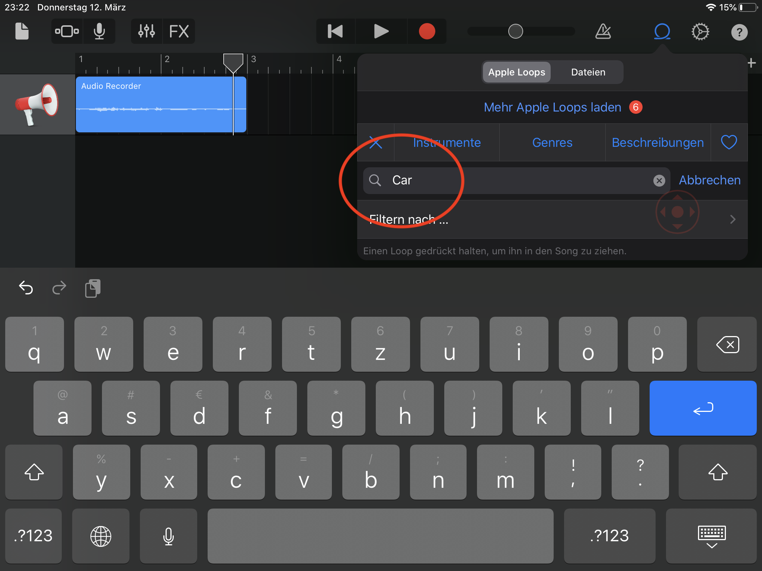Image resolution: width=762 pixels, height=571 pixels.
Task: Switch to the Dateien tab
Action: point(588,72)
